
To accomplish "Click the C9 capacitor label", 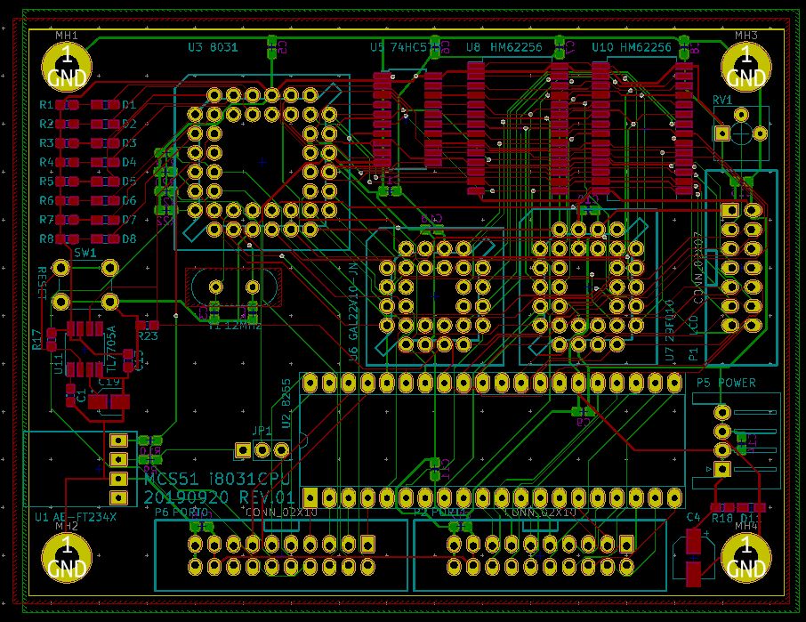I will 583,422.
